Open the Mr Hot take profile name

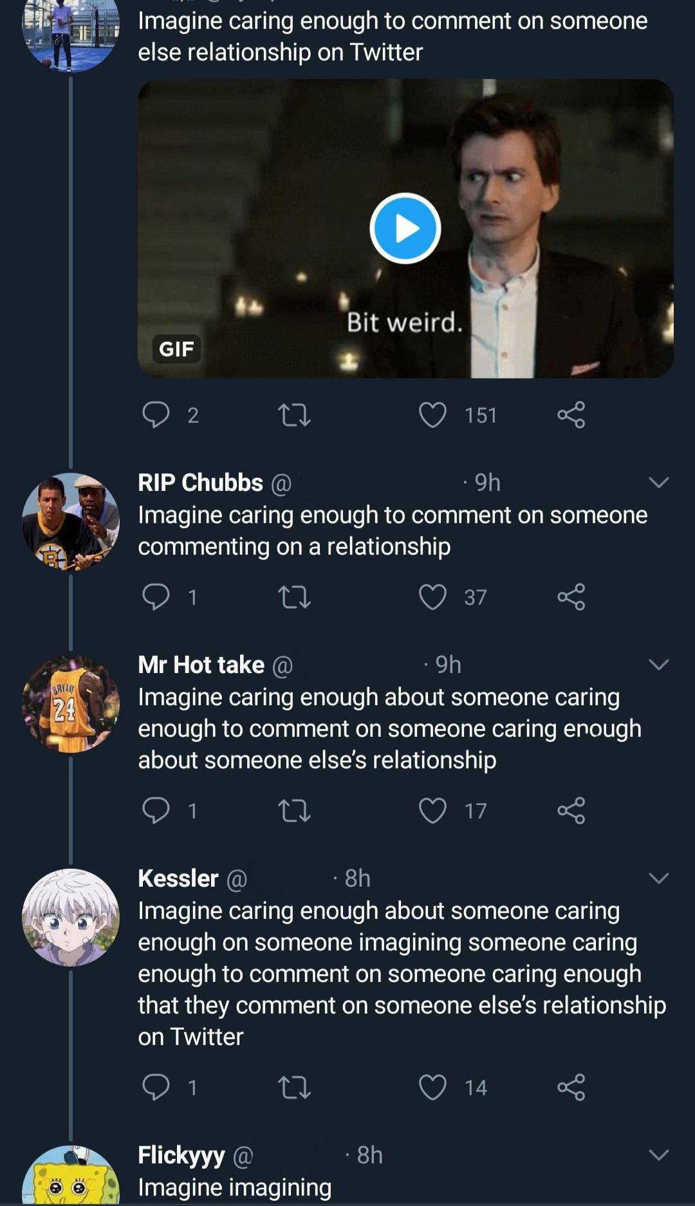coord(201,665)
